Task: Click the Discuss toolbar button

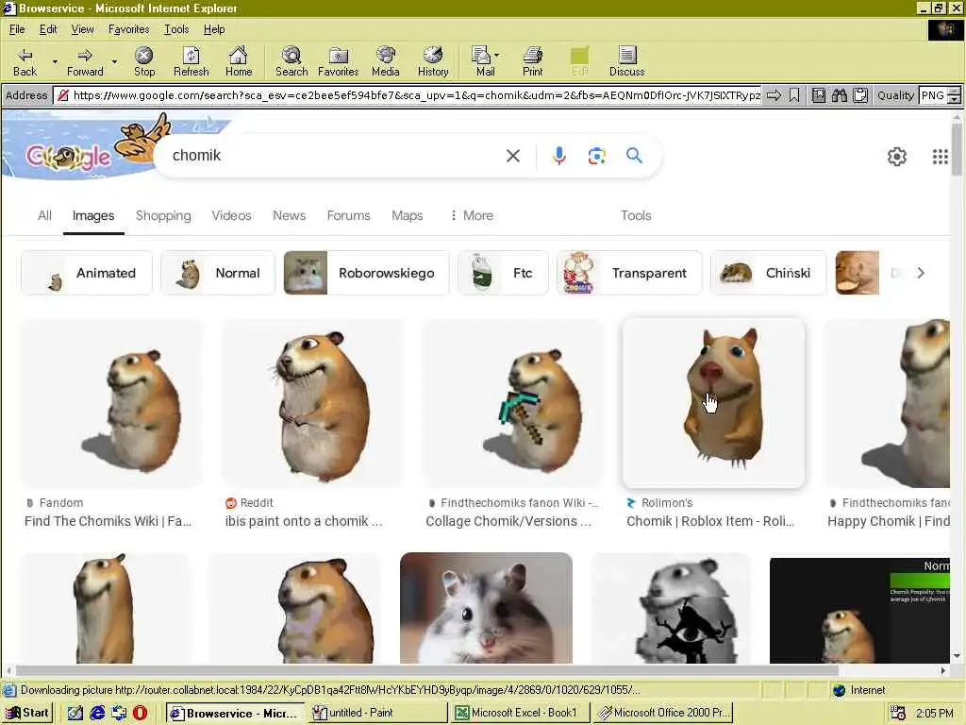Action: click(x=627, y=61)
